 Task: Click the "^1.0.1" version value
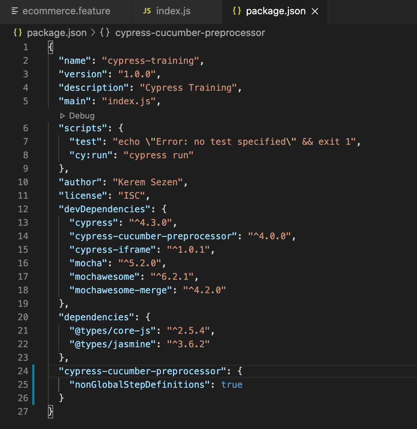188,250
